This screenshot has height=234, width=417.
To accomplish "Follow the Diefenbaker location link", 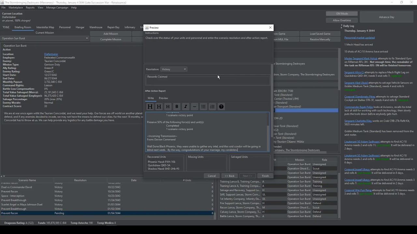I will pyautogui.click(x=51, y=54).
